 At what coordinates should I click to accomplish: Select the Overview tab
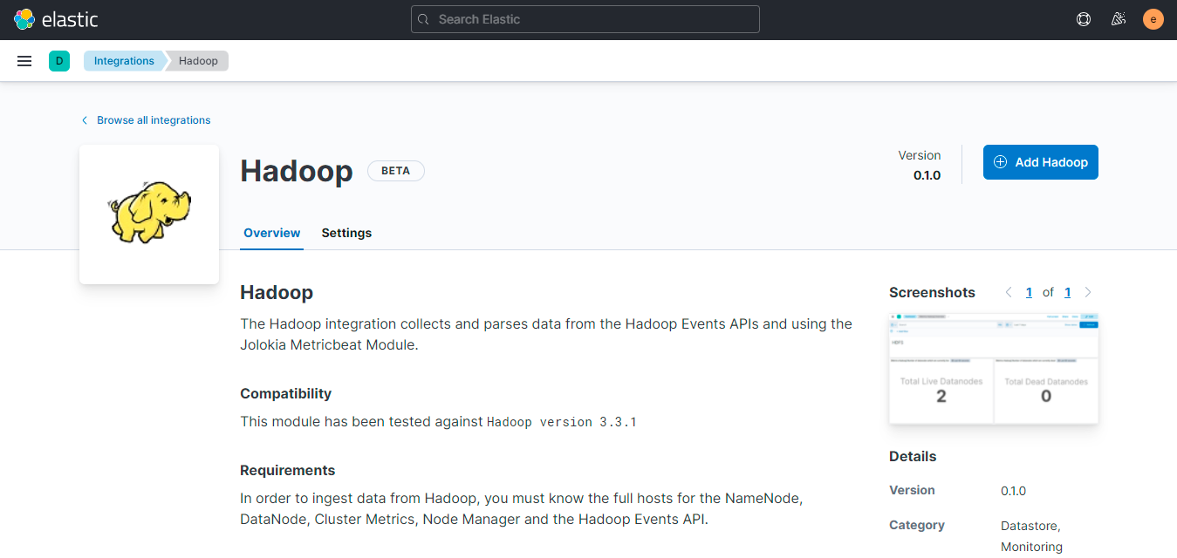[271, 233]
